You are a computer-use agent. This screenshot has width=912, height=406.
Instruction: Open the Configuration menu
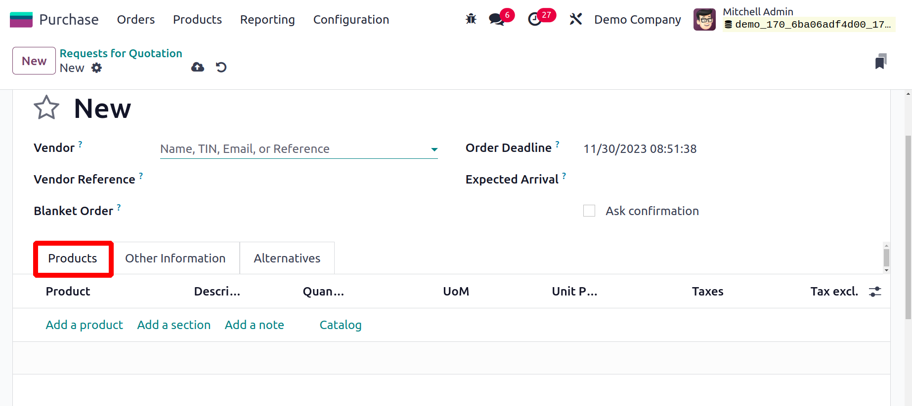pos(351,19)
